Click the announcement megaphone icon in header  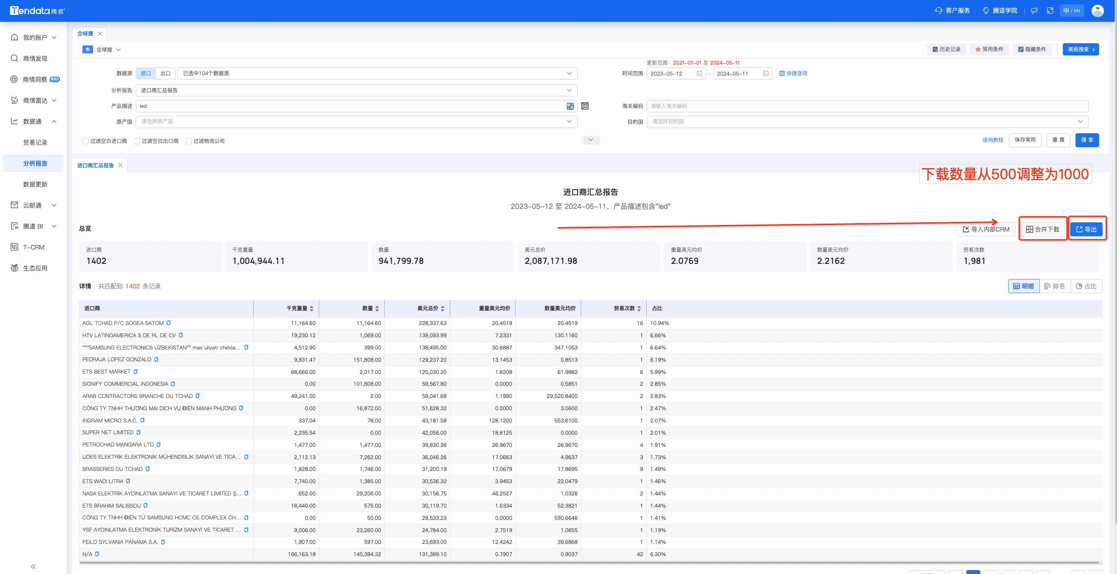tap(1034, 10)
